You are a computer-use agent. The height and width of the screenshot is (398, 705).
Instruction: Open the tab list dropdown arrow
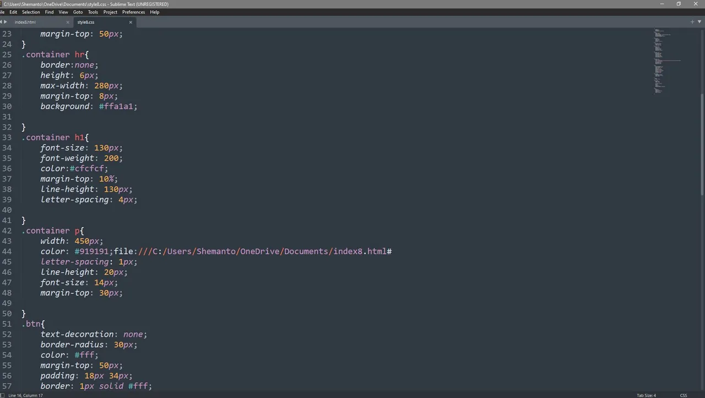pyautogui.click(x=699, y=22)
